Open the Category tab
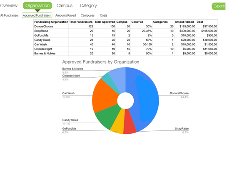Viewport: 227px width, 172px height. click(88, 6)
